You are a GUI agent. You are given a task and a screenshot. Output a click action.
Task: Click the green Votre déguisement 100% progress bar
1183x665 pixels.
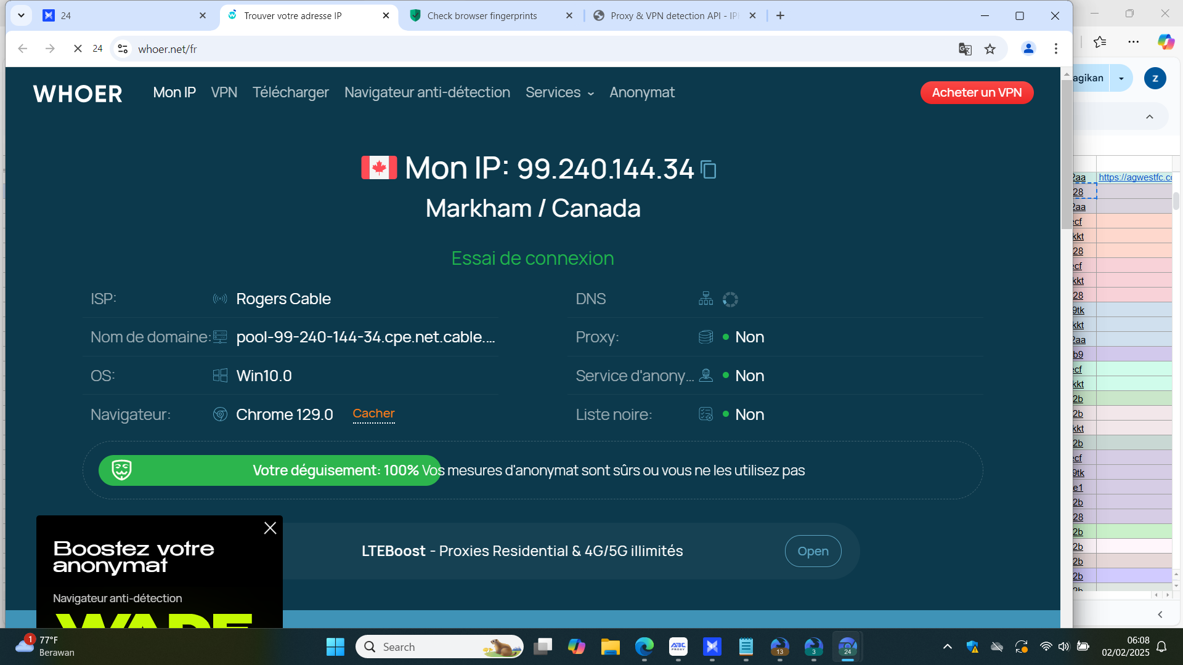[x=270, y=470]
